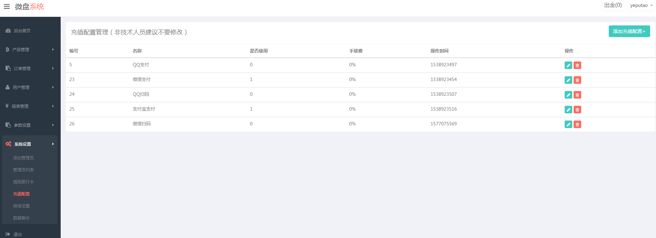
Task: Select the QQ支付 name cell
Action: click(x=141, y=65)
